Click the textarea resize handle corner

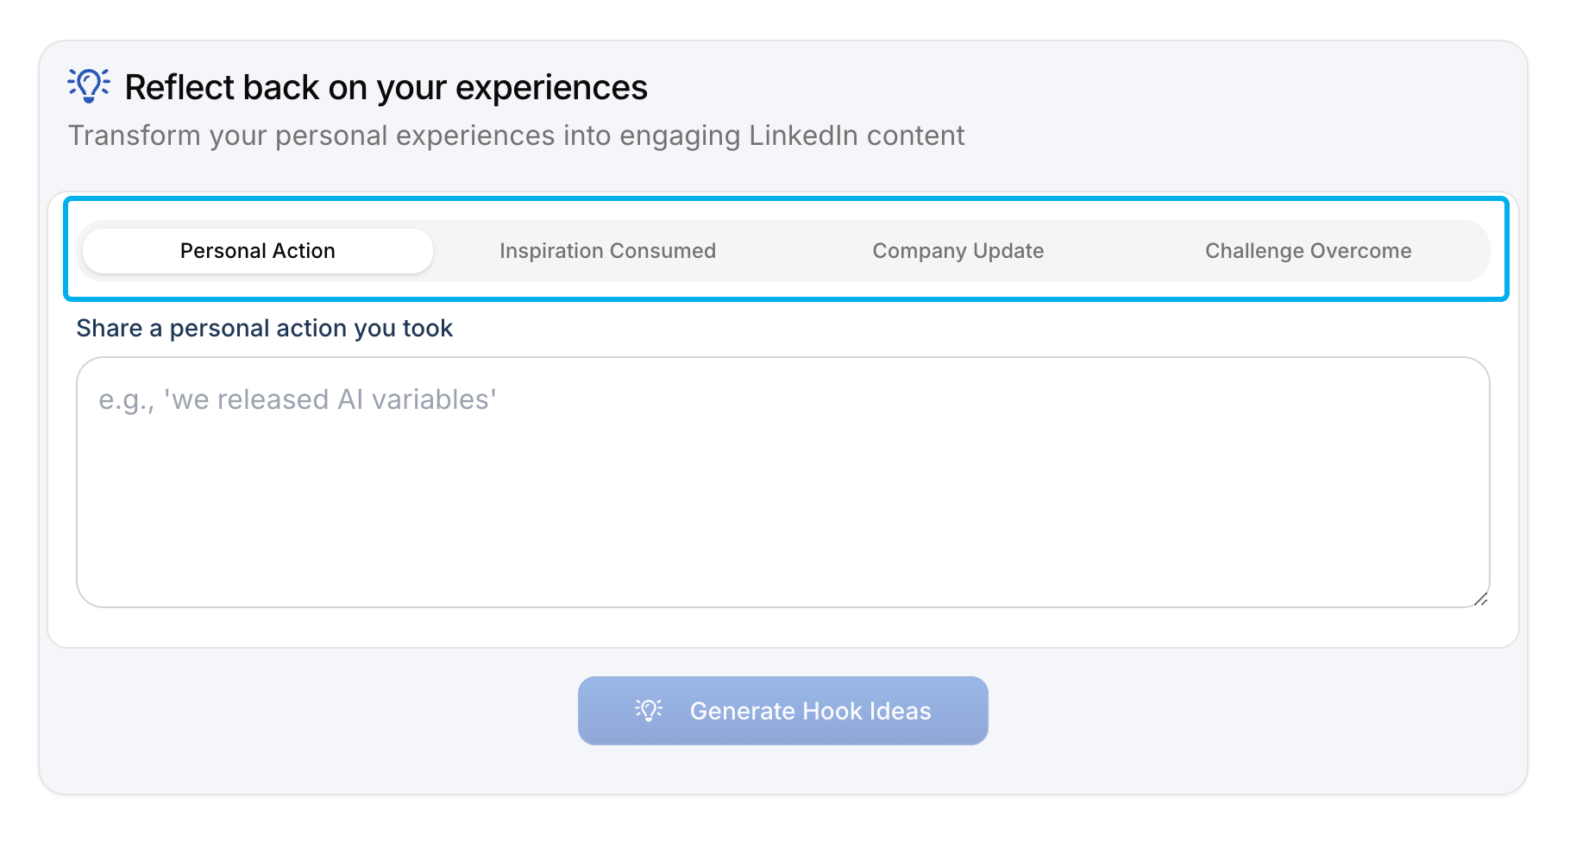[x=1480, y=599]
